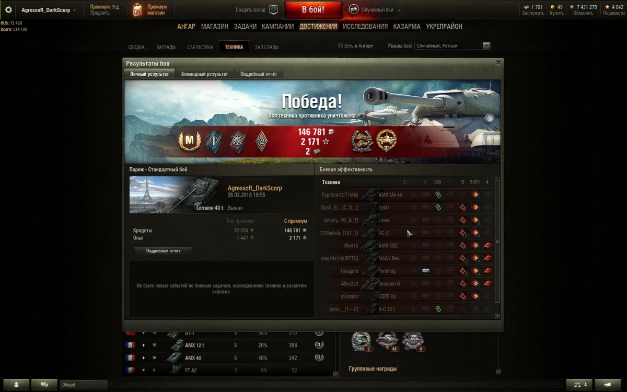Viewport: 627px width, 392px height.
Task: Click the create platoon shield icon
Action: 273,10
